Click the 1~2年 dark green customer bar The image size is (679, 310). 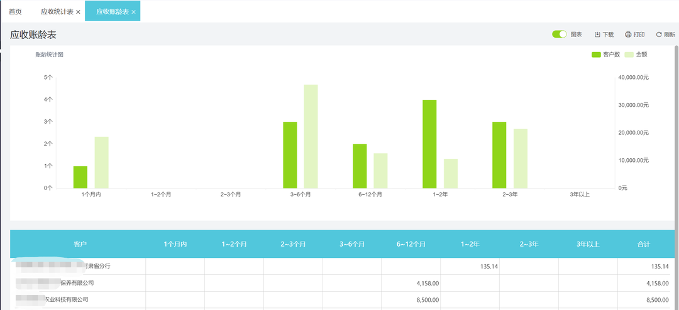[x=429, y=144]
